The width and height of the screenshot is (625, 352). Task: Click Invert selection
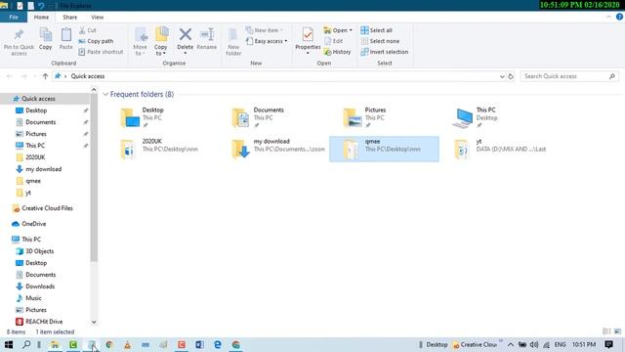click(x=384, y=52)
